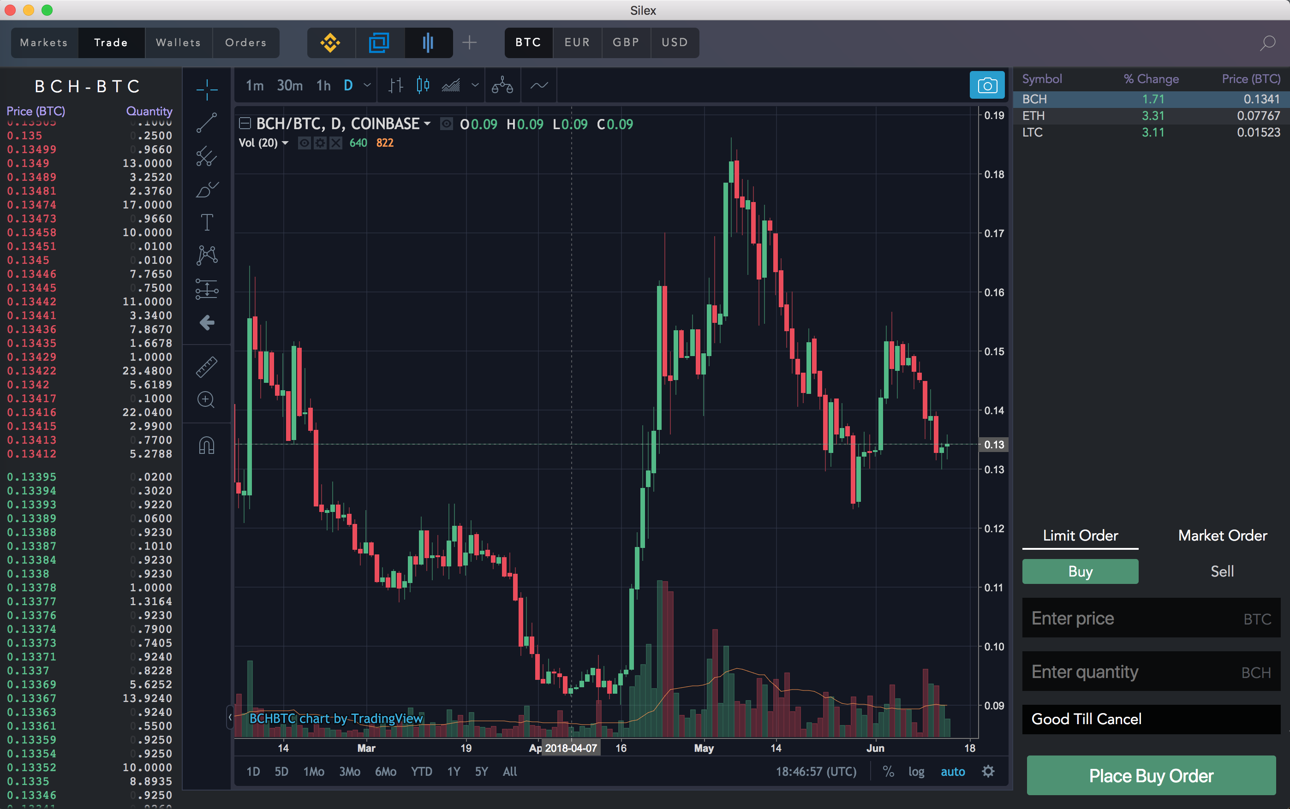Viewport: 1290px width, 809px height.
Task: Expand the BCH/BTC symbol dropdown arrow
Action: coord(428,124)
